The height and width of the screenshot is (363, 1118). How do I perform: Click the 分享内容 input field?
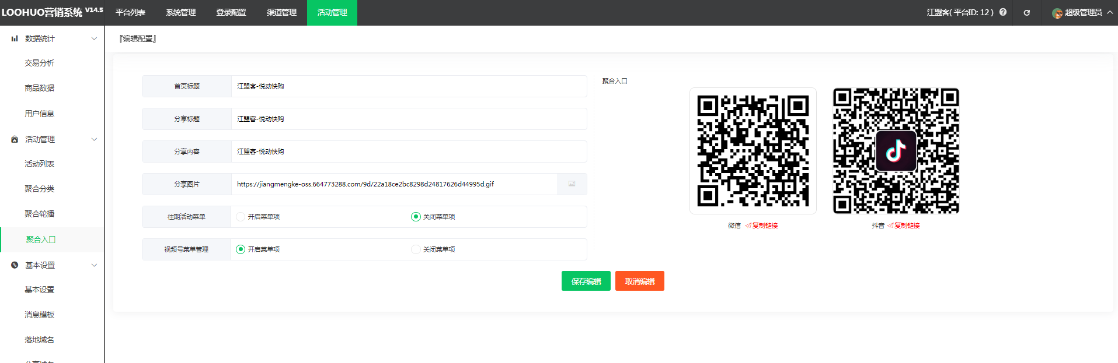(409, 151)
